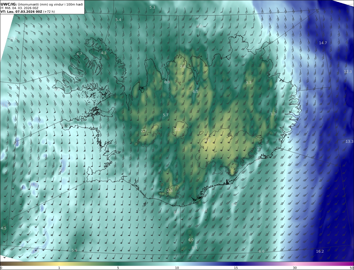354x270 pixels.
Task: Click the map value 12.3
Action: (348, 72)
